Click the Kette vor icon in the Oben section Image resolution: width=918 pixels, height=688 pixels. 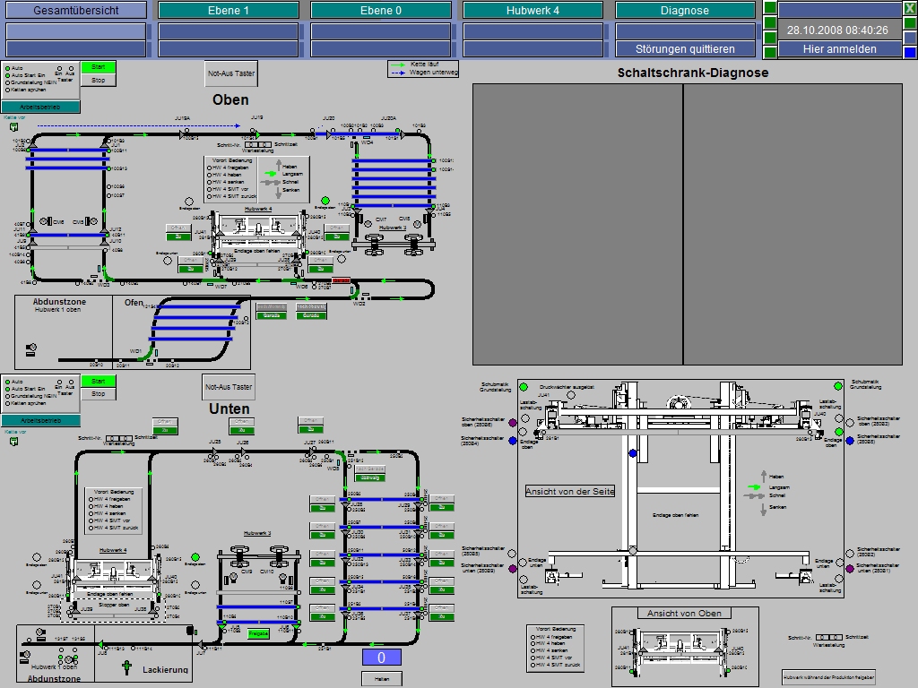tap(14, 127)
